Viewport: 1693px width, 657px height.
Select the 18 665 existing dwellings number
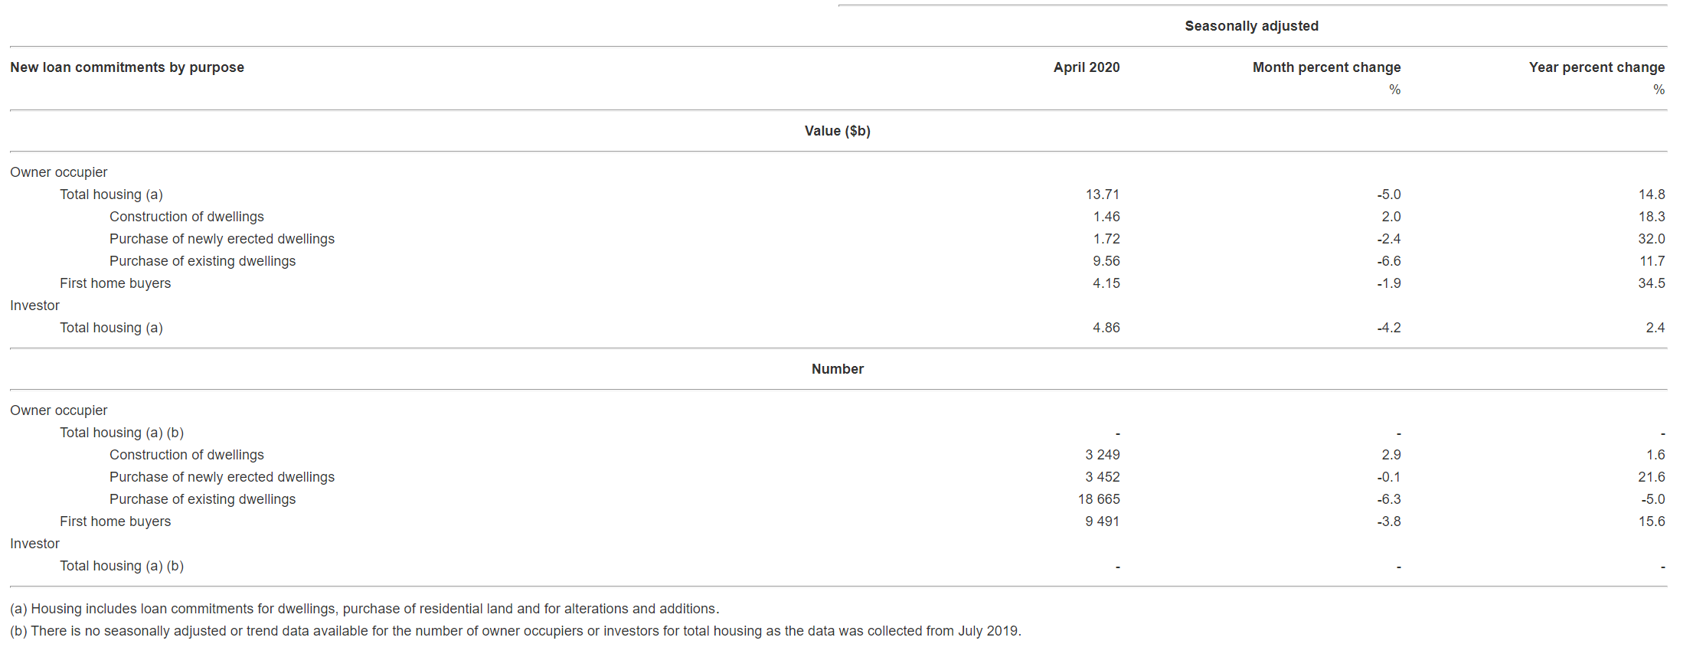tap(1099, 499)
